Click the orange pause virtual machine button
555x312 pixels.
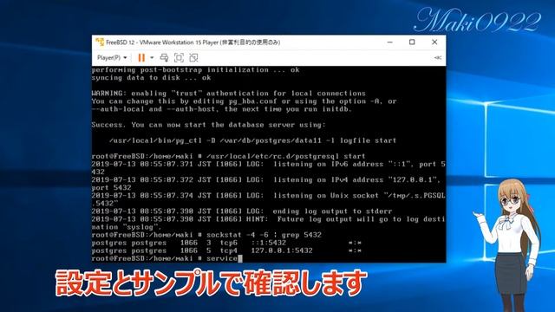[141, 58]
